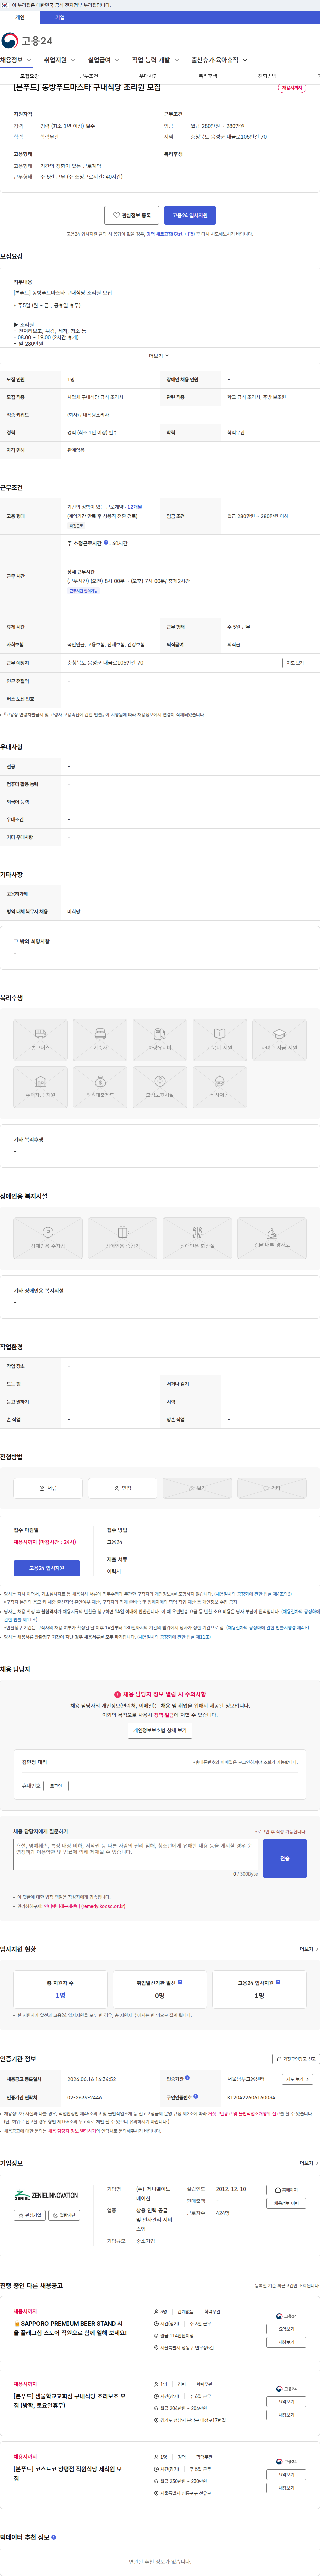Click 기숙사 welfare icon tile
The image size is (320, 2576).
tap(100, 1040)
